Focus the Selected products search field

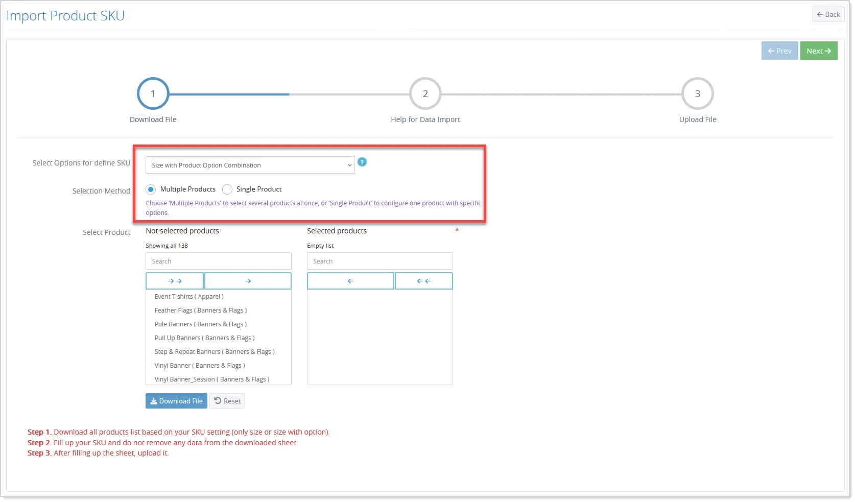point(380,261)
